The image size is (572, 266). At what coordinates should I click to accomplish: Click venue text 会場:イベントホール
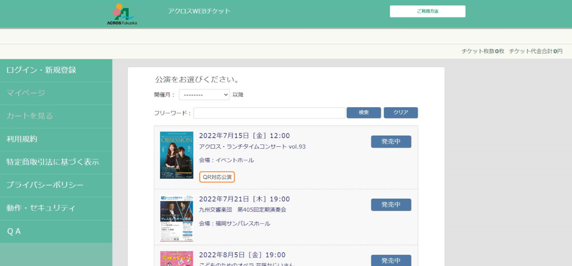pyautogui.click(x=227, y=160)
